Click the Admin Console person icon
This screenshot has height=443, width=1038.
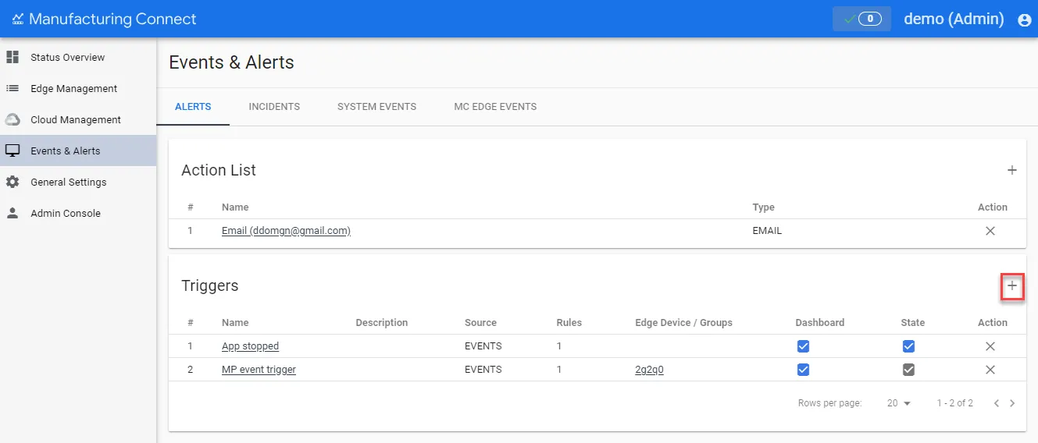(12, 213)
